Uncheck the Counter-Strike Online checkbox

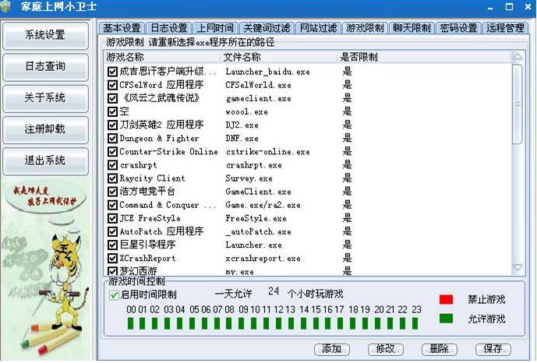(x=112, y=152)
